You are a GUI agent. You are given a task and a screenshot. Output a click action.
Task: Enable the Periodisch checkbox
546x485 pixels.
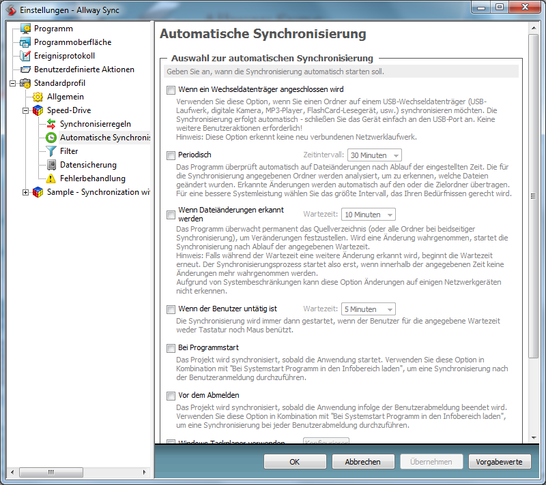pyautogui.click(x=171, y=155)
